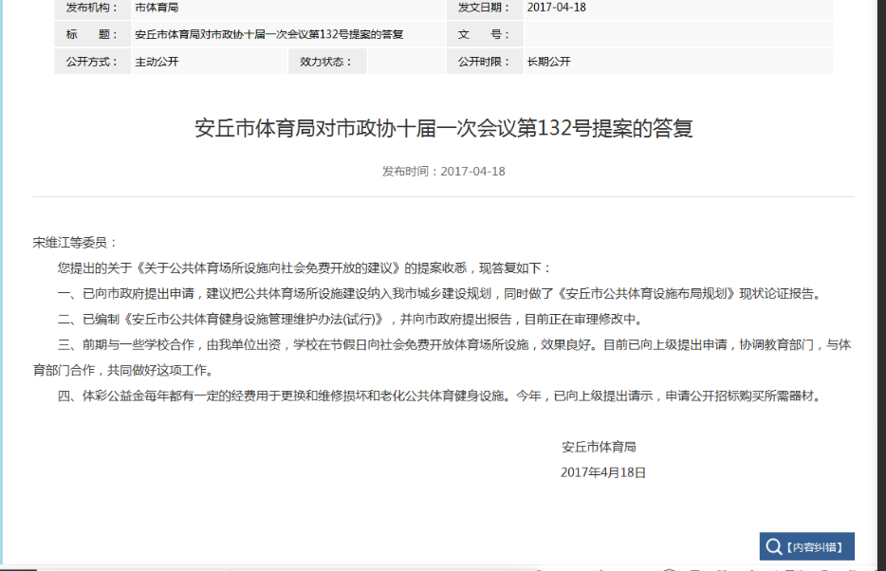The image size is (886, 571).
Task: Click the 公开方式 value 主动公开
Action: click(157, 62)
